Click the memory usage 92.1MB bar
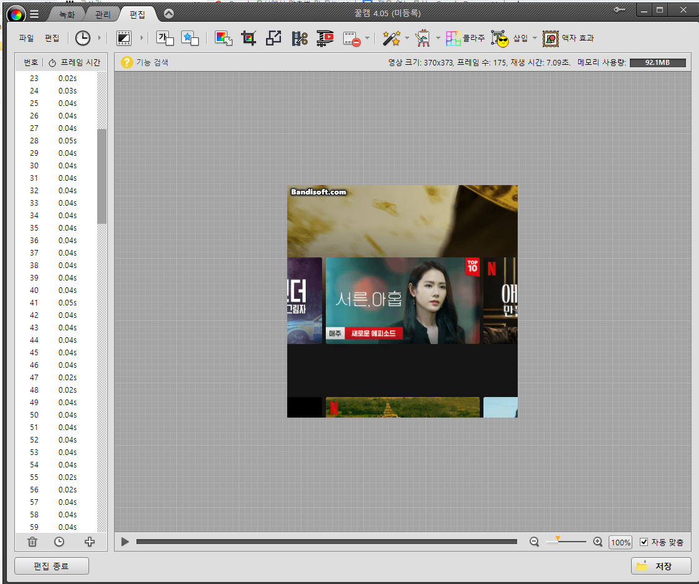This screenshot has width=699, height=584. 657,62
